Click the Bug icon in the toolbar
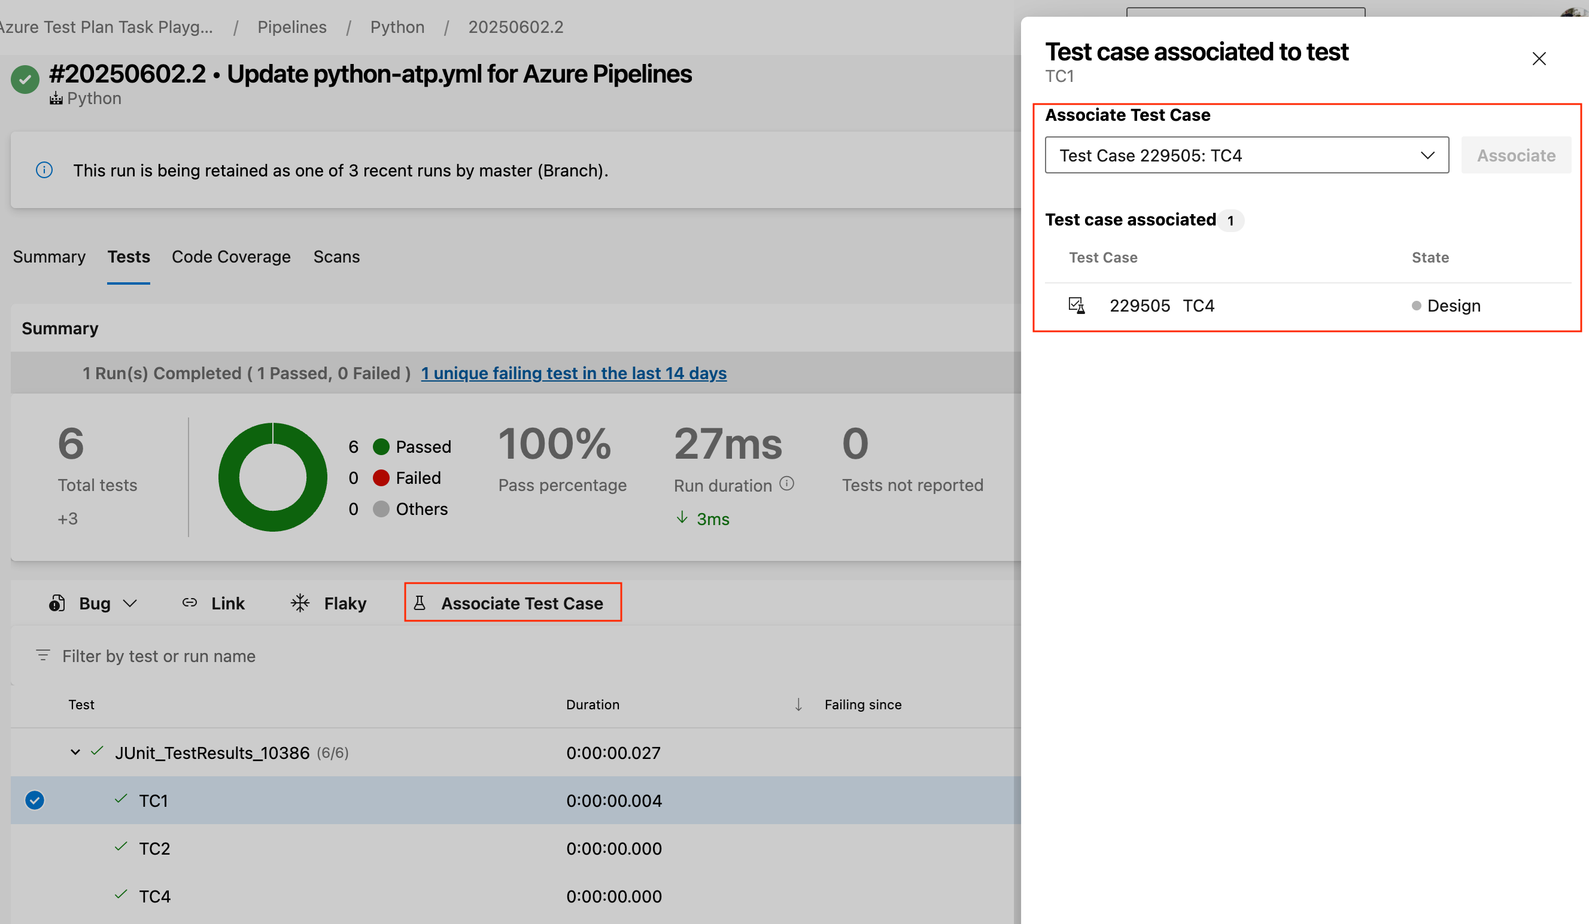This screenshot has height=924, width=1589. click(57, 603)
